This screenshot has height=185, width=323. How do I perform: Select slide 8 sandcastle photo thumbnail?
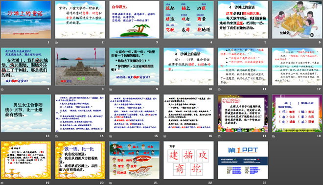click(80, 67)
